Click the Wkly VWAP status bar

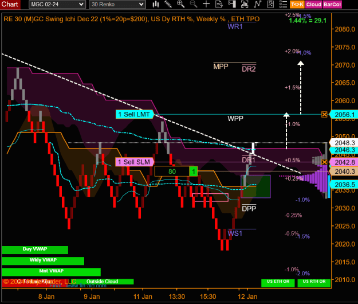point(43,260)
